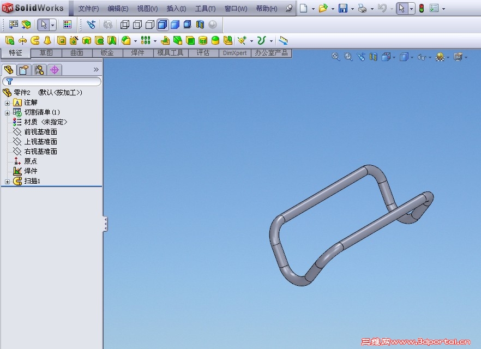This screenshot has width=481, height=349.
Task: Select the Lofted Boss/Base tool
Action: 47,40
